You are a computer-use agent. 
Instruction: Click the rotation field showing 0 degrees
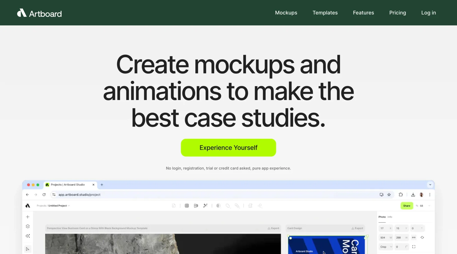417,228
